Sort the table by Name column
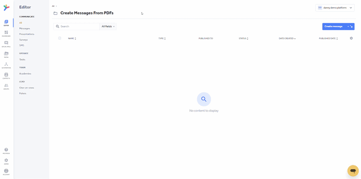 [x=72, y=38]
